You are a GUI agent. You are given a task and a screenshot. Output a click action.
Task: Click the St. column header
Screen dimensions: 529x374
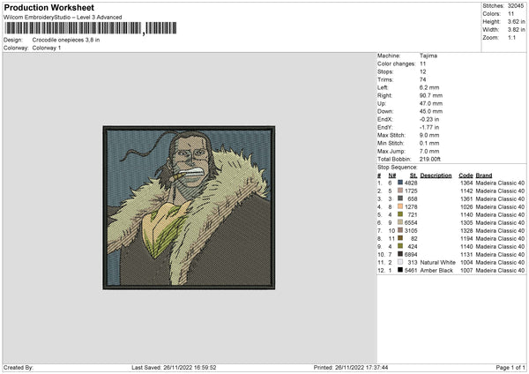coord(414,176)
